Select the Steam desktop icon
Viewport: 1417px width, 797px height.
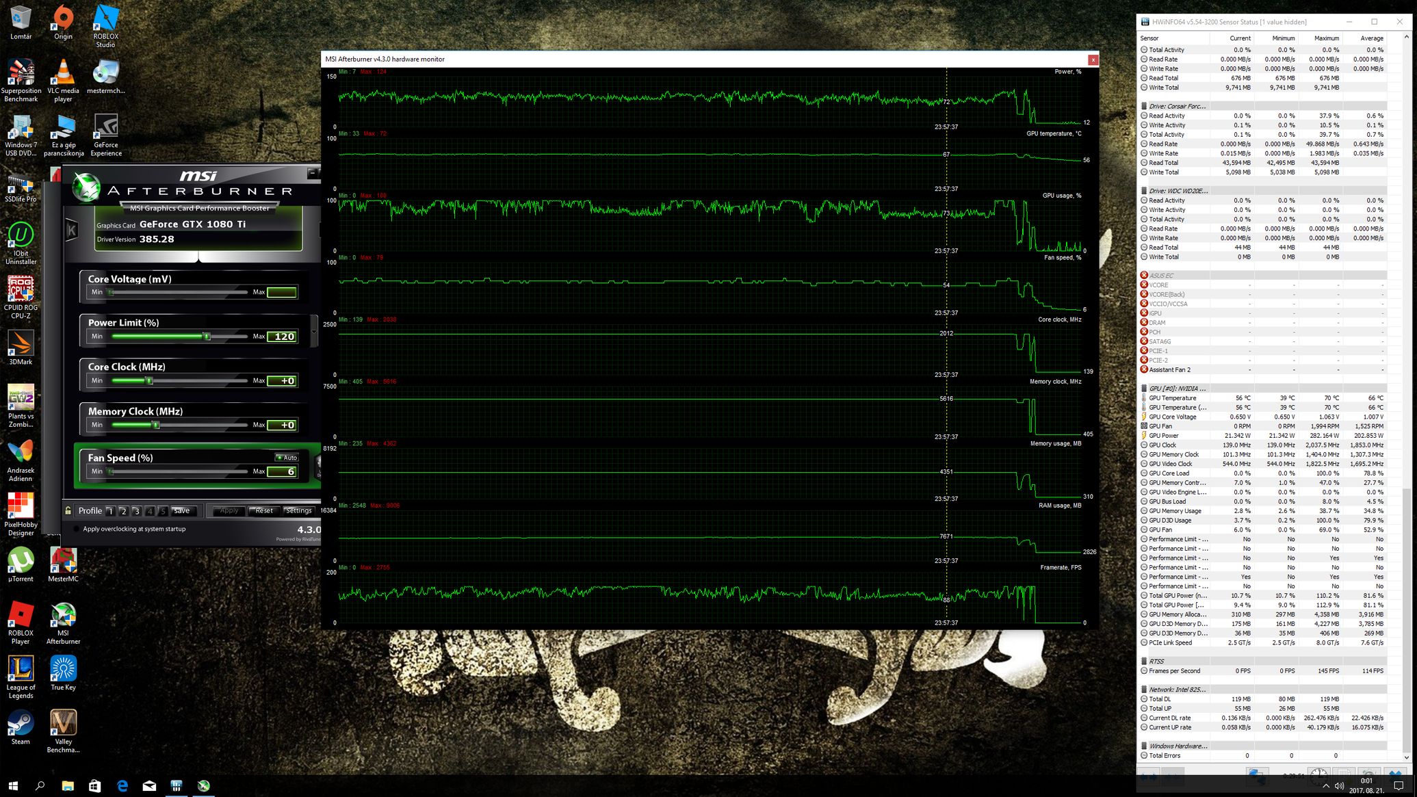[x=21, y=727]
